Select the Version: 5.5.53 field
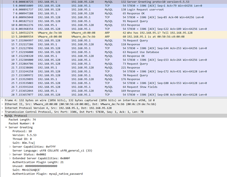This screenshot has height=177, width=227. pos(24,135)
